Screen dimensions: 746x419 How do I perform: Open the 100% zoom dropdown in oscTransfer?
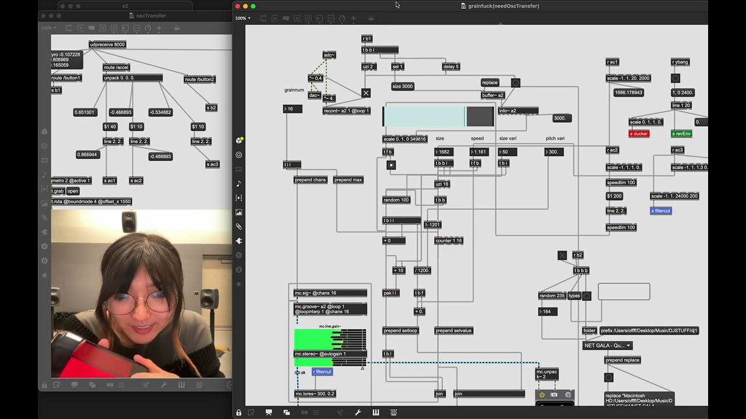tap(48, 28)
